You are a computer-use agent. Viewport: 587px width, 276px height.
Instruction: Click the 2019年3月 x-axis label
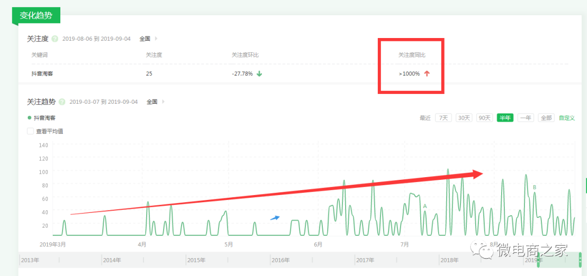[x=52, y=244]
